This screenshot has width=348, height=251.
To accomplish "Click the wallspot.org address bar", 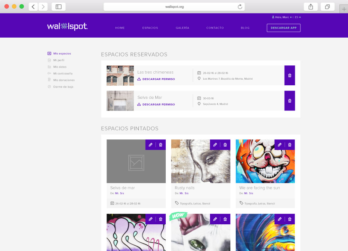I will [x=174, y=7].
